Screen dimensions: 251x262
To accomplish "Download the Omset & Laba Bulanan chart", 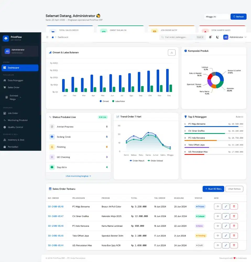I will tap(172, 52).
